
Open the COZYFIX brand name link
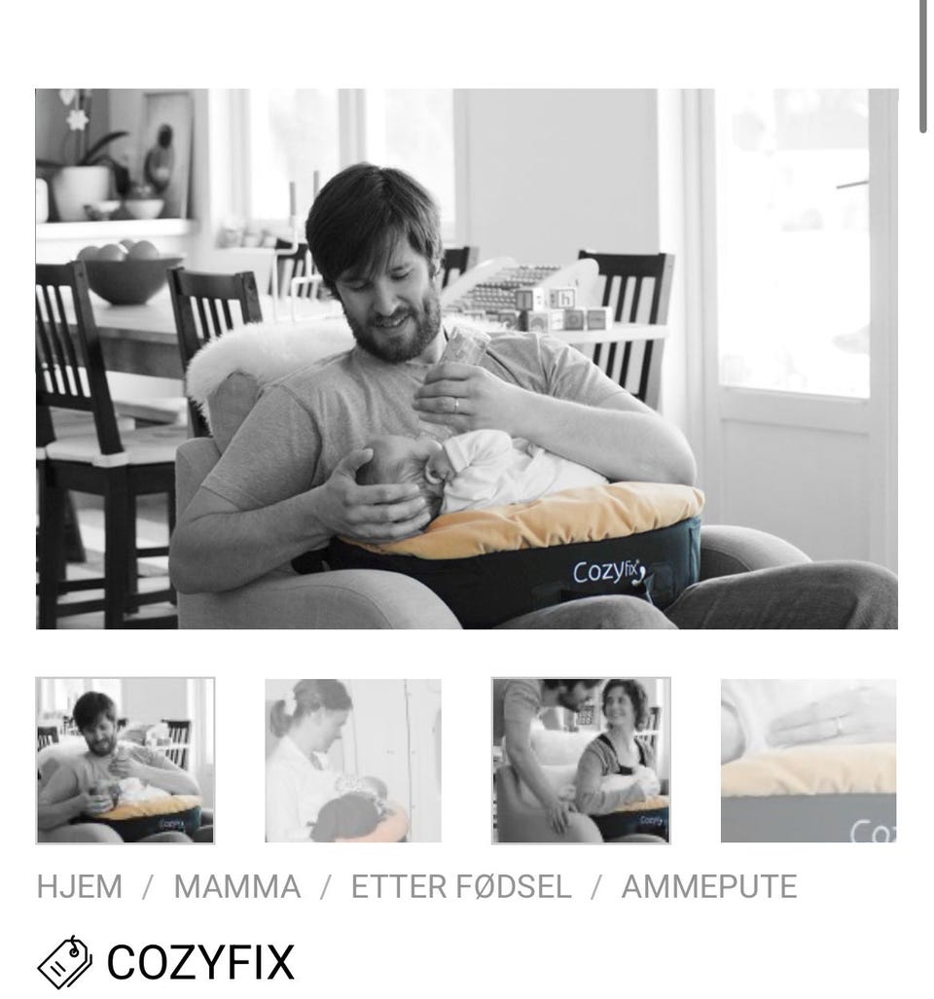click(x=200, y=962)
